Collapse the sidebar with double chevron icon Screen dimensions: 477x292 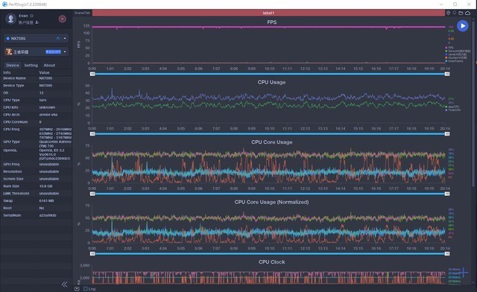pyautogui.click(x=65, y=285)
